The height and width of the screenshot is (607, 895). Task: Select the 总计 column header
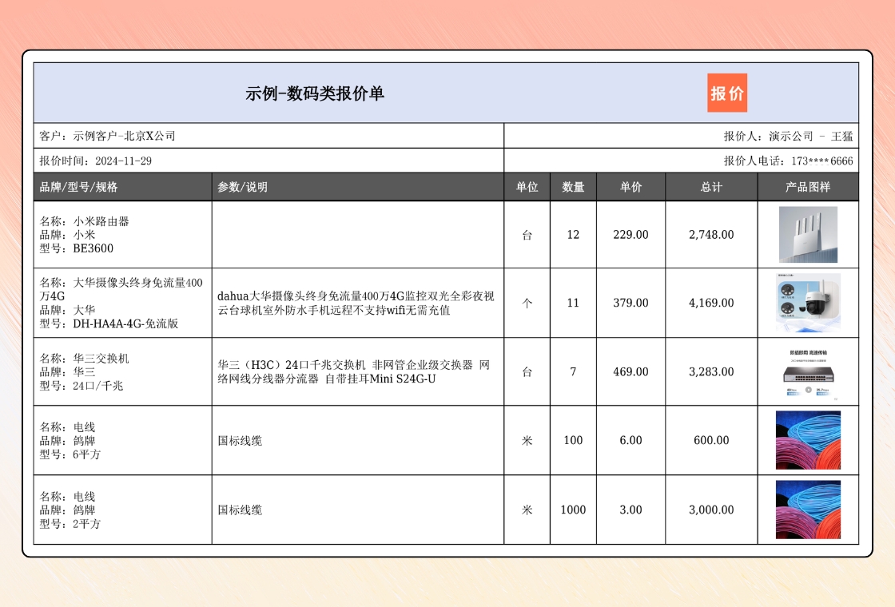pos(711,187)
